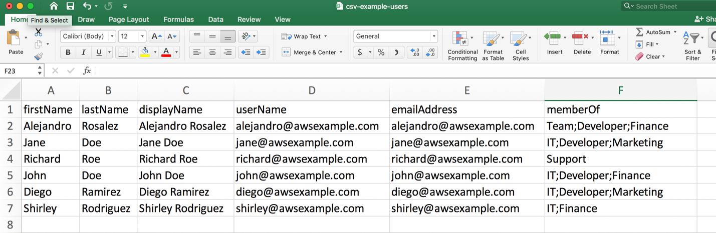The width and height of the screenshot is (716, 233).
Task: Center text horizontally
Action: click(x=212, y=52)
